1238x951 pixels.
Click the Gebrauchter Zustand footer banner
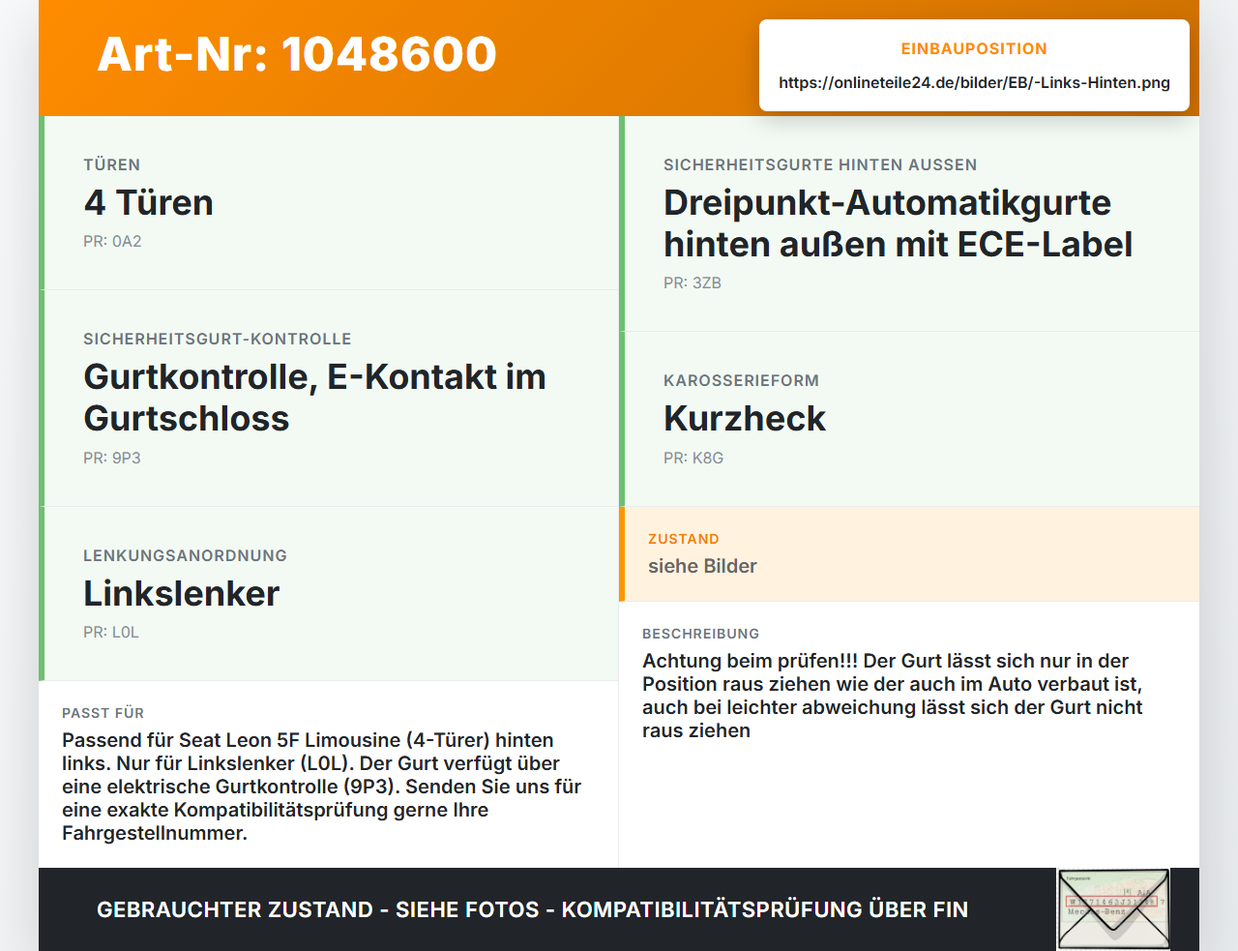[532, 909]
